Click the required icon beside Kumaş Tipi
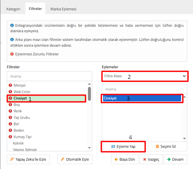The image size is (193, 169). click(x=10, y=137)
